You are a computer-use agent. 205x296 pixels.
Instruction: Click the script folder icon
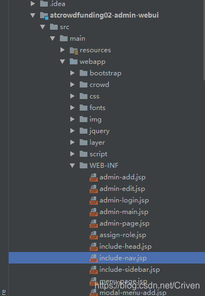click(84, 154)
